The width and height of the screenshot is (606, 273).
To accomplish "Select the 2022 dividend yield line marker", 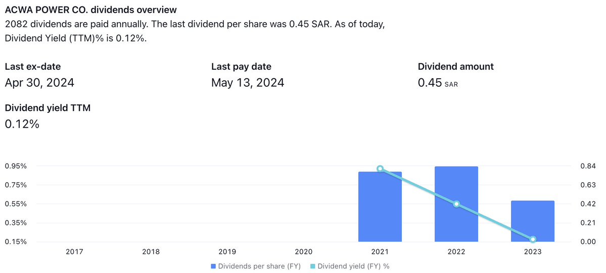I will click(456, 204).
